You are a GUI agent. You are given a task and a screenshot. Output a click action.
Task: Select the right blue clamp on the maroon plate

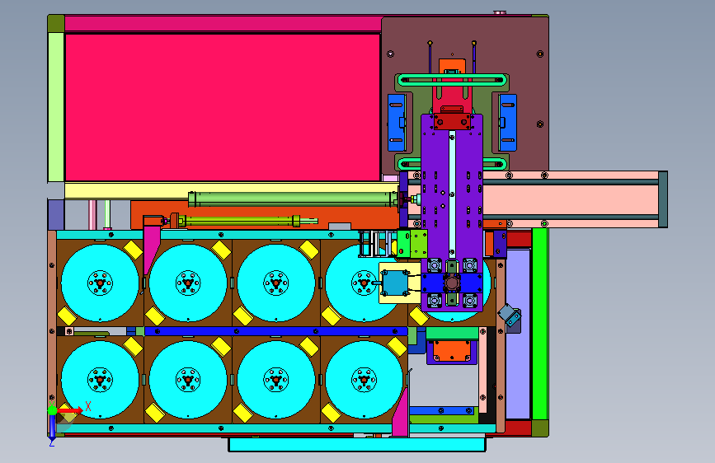pos(507,123)
